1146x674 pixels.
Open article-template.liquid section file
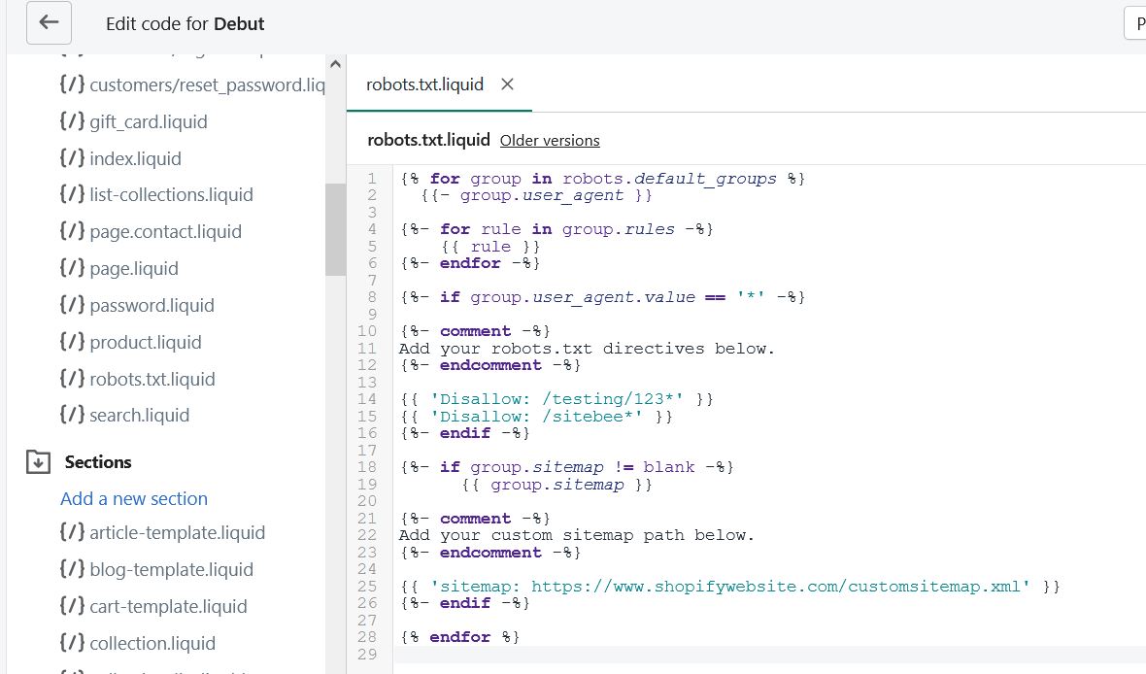pos(162,532)
